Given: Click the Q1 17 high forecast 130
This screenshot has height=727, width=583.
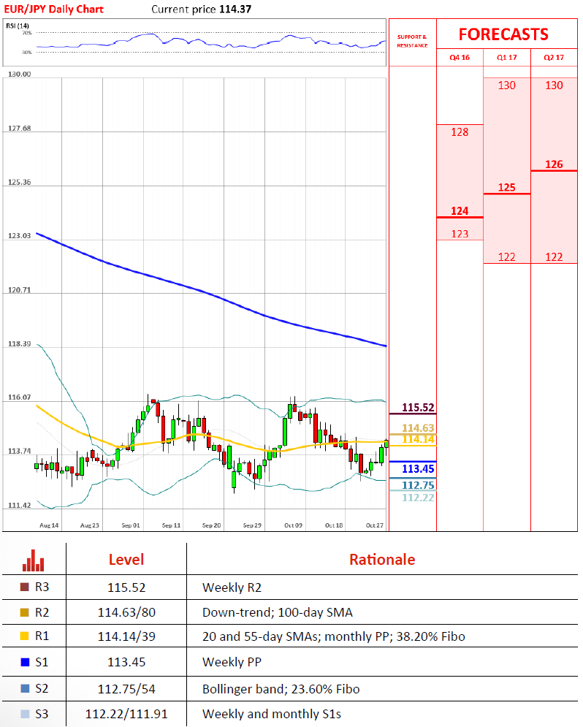Looking at the screenshot, I should [506, 85].
